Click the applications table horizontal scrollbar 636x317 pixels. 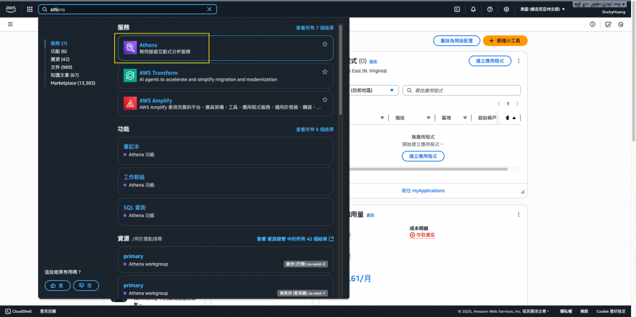427,169
